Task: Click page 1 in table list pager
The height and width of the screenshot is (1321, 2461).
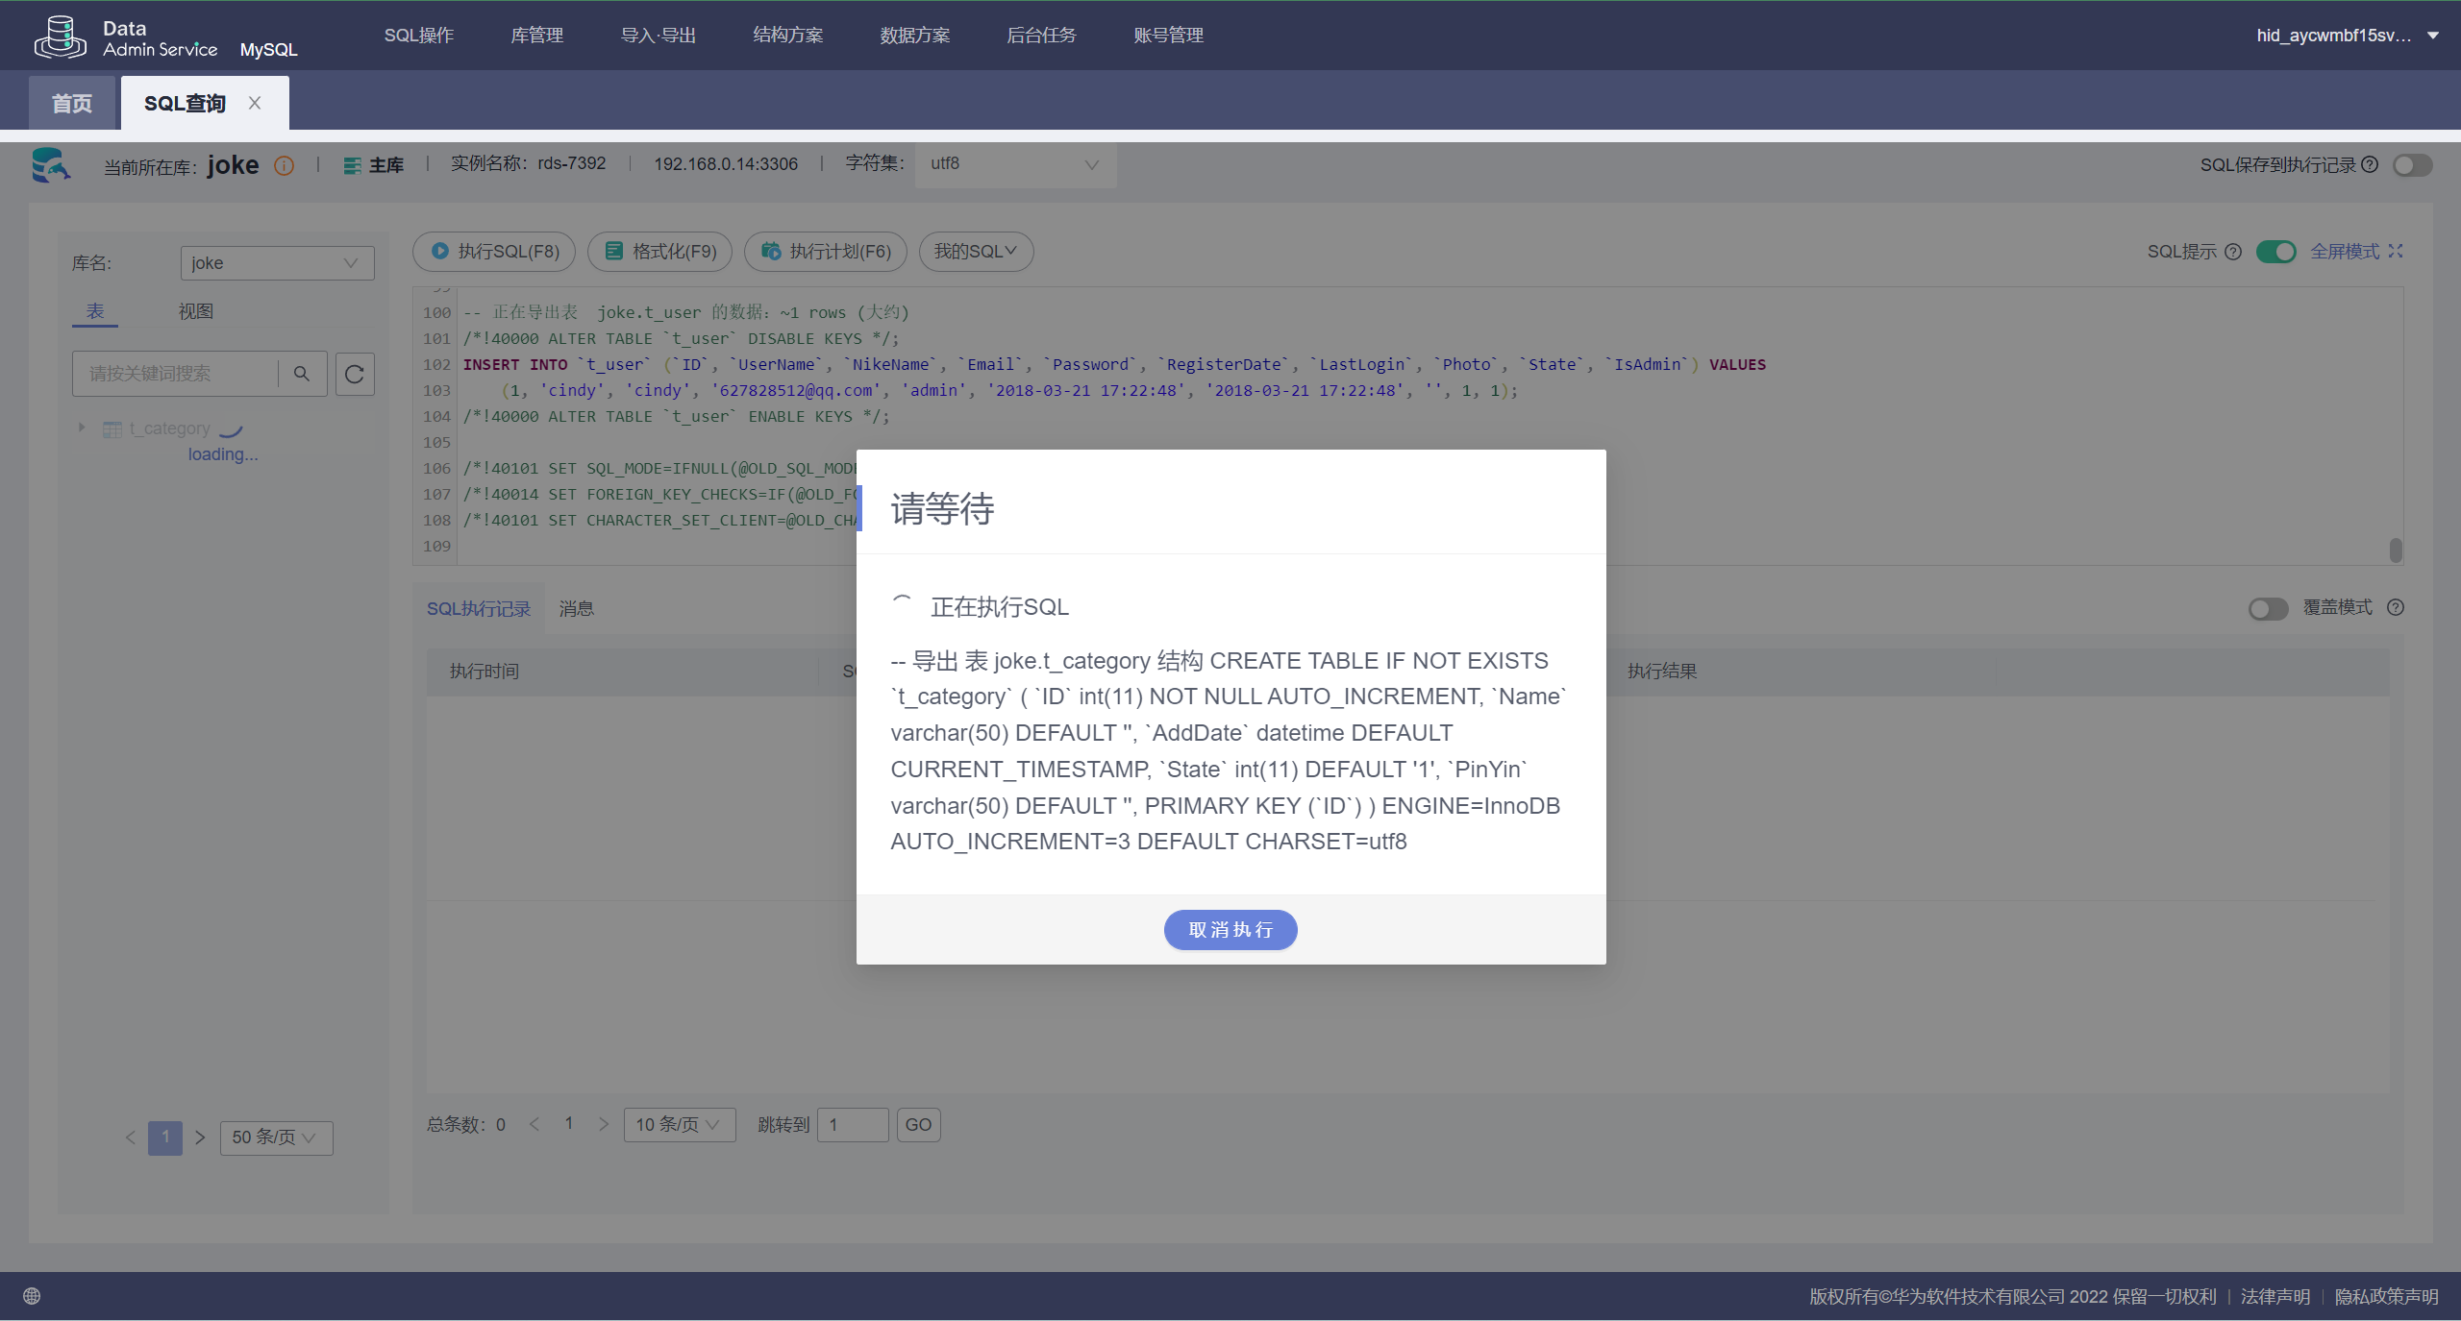Action: (165, 1138)
